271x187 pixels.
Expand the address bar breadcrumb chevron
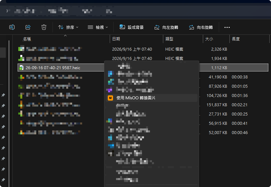tap(7, 11)
